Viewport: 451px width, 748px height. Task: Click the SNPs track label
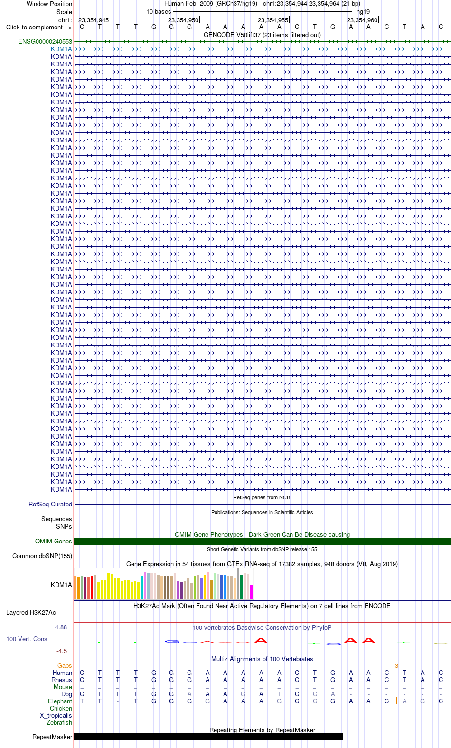64,526
